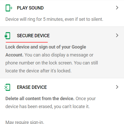
Task: Expand Play Sound with its chevron arrow
Action: (117, 8)
